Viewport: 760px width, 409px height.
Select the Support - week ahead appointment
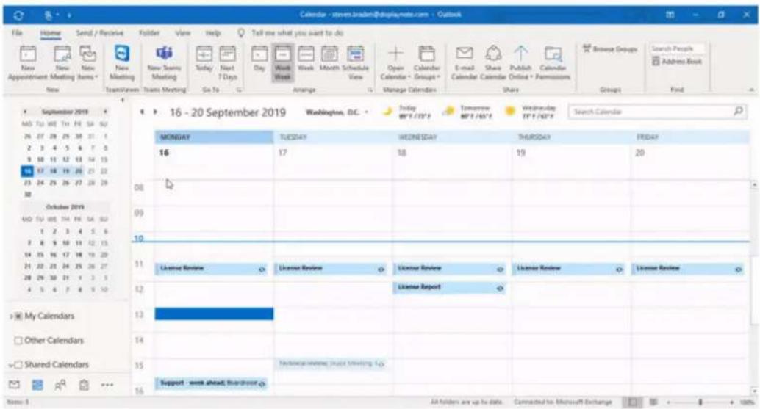[x=212, y=383]
